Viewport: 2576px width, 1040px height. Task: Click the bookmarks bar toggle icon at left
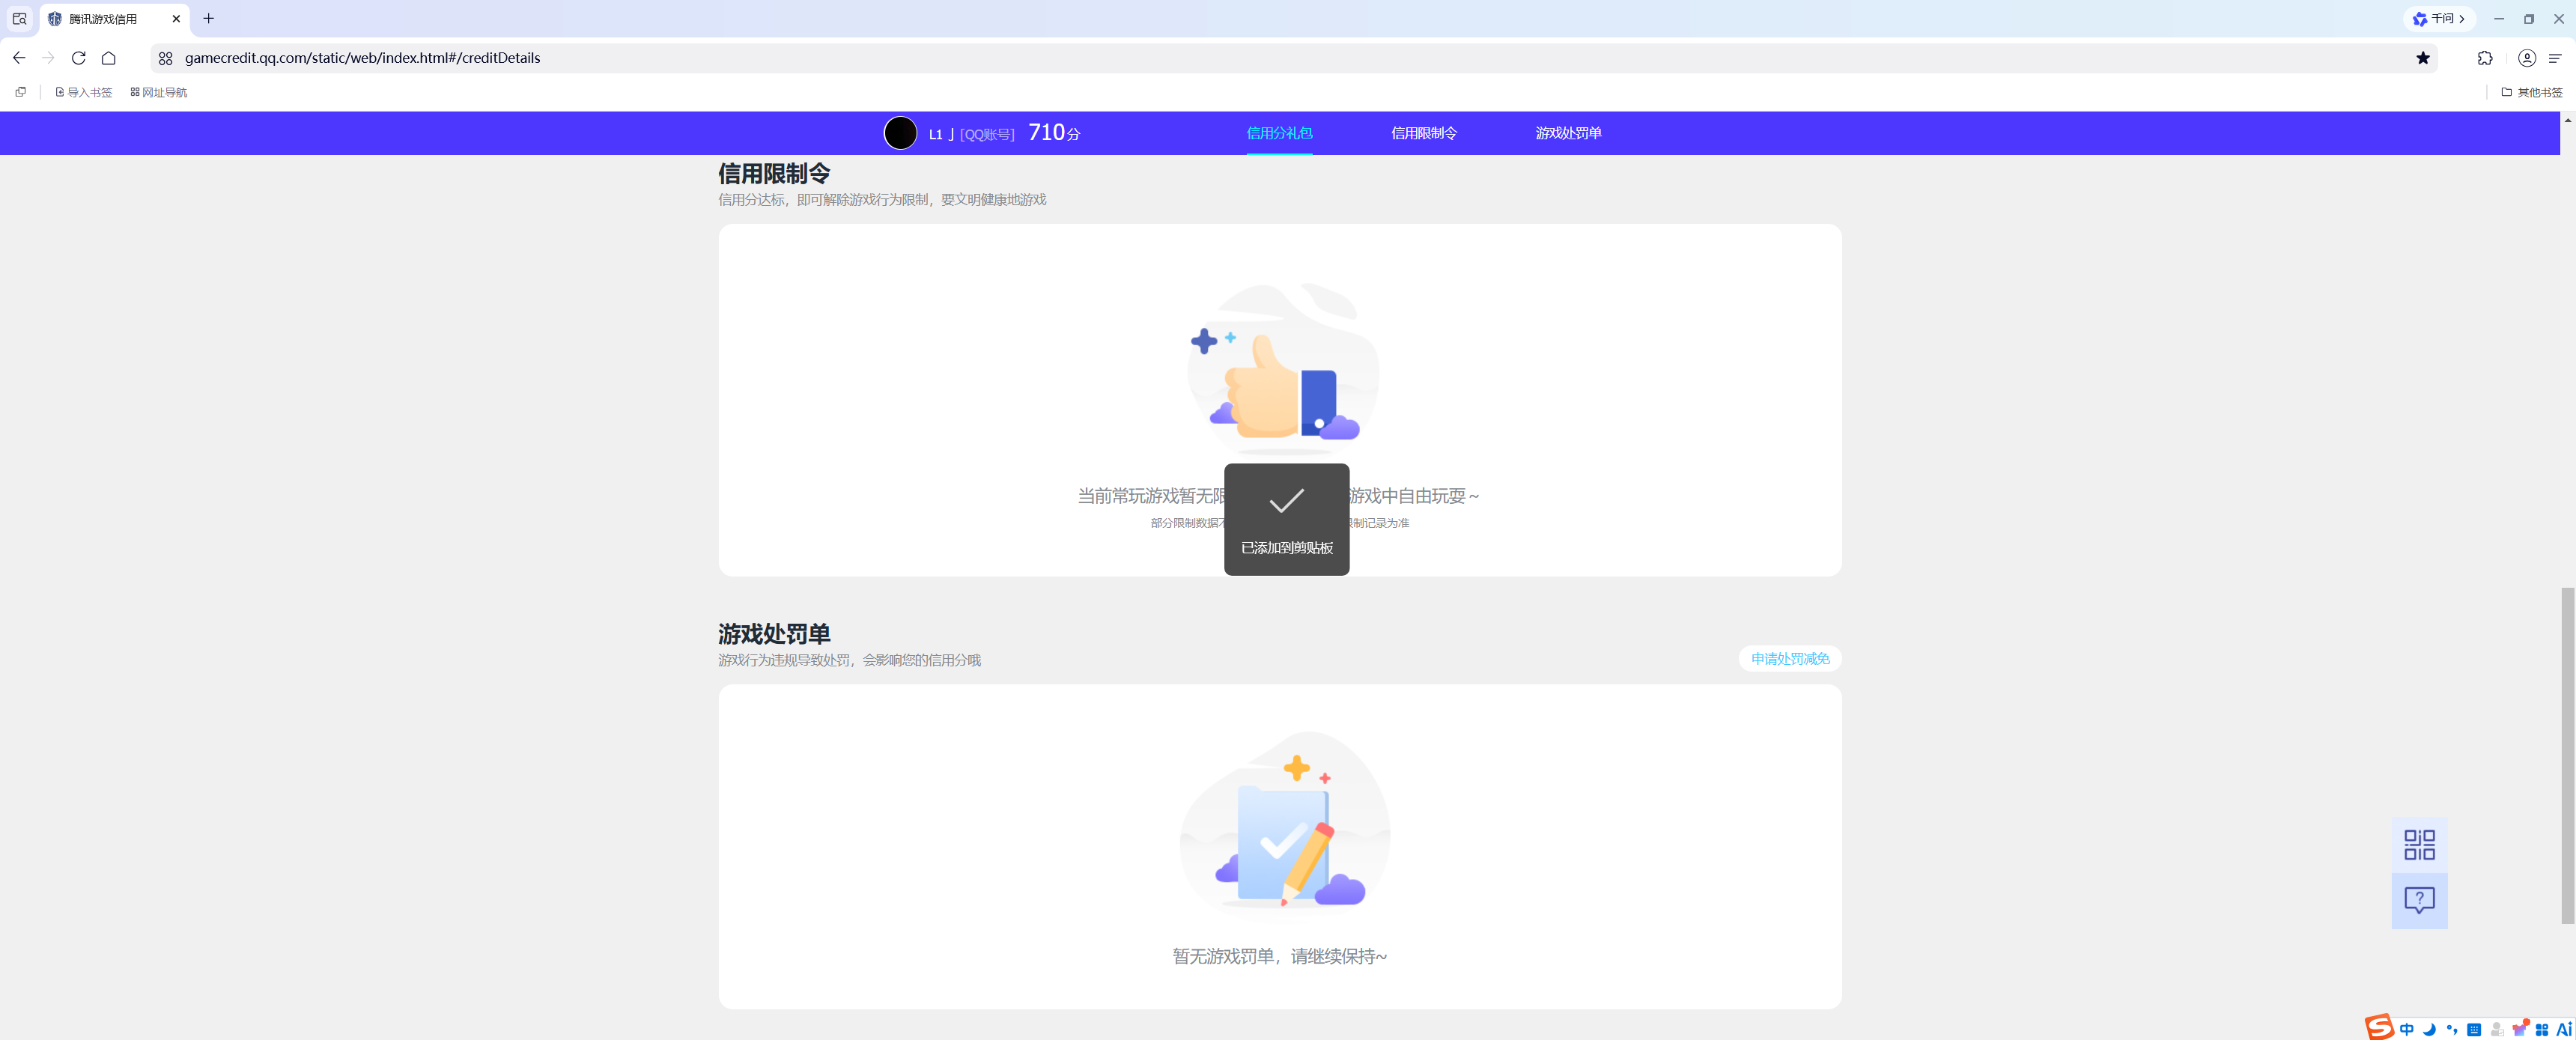pos(20,92)
